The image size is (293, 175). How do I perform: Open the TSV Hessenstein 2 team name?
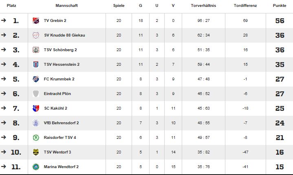pos(62,65)
